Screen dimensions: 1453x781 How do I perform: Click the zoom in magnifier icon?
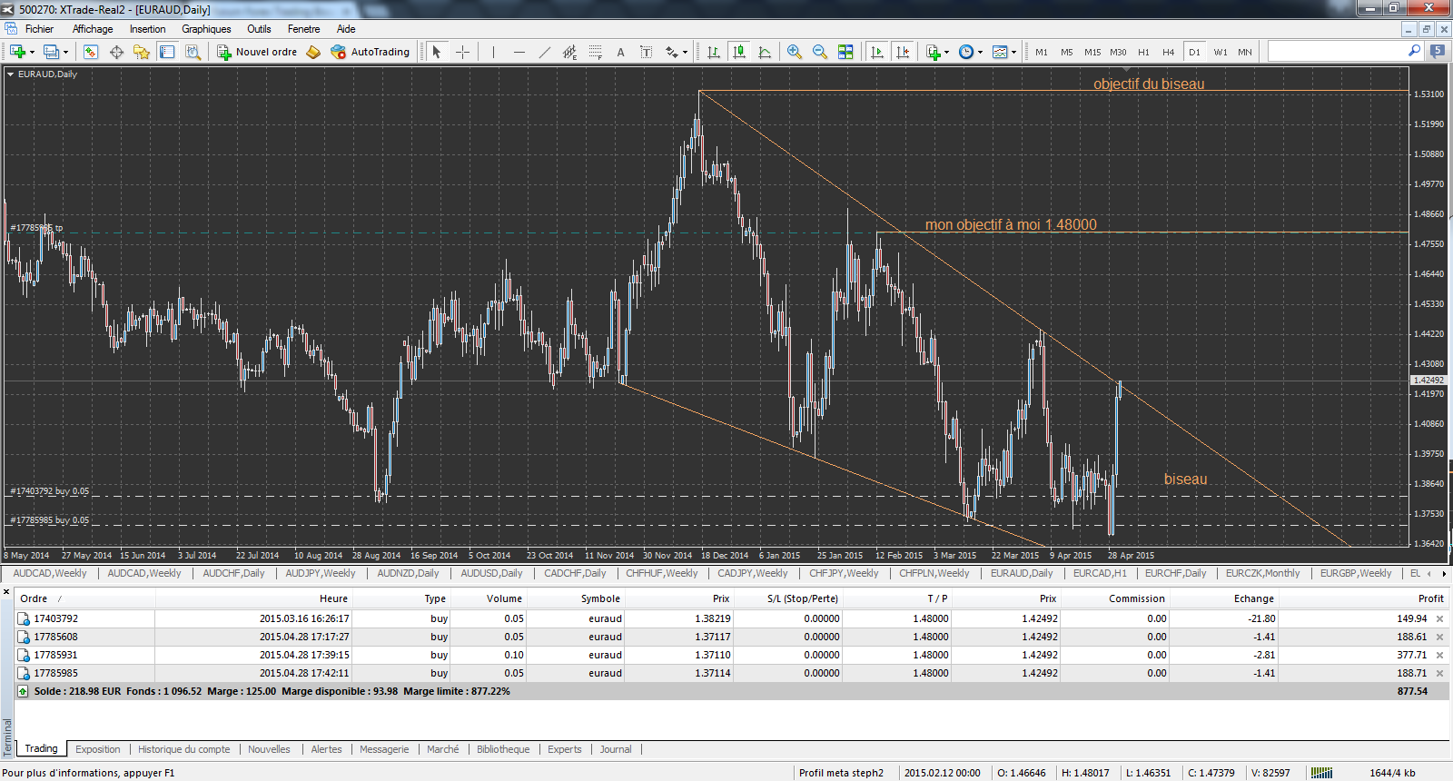click(x=795, y=52)
